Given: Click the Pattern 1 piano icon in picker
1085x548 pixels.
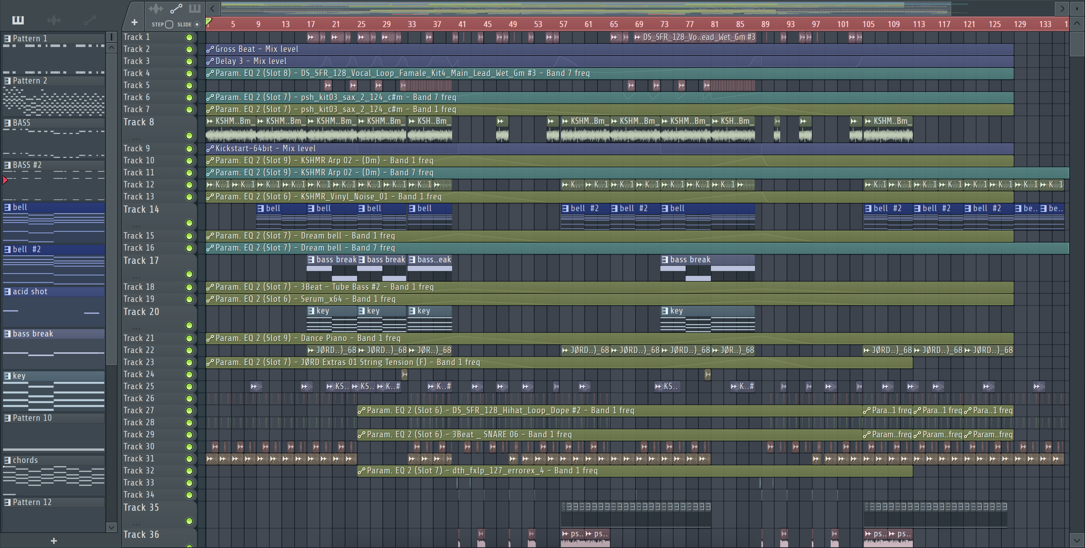Looking at the screenshot, I should pyautogui.click(x=7, y=38).
